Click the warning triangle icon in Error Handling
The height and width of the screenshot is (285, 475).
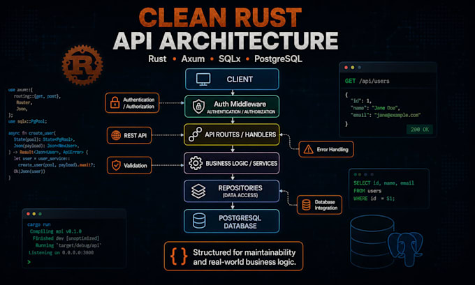308,149
